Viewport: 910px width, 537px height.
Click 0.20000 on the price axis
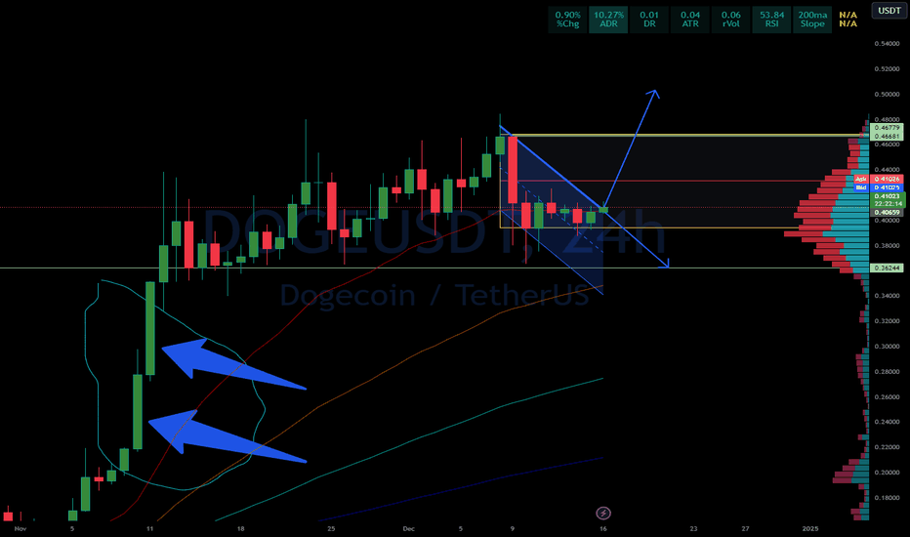(887, 473)
